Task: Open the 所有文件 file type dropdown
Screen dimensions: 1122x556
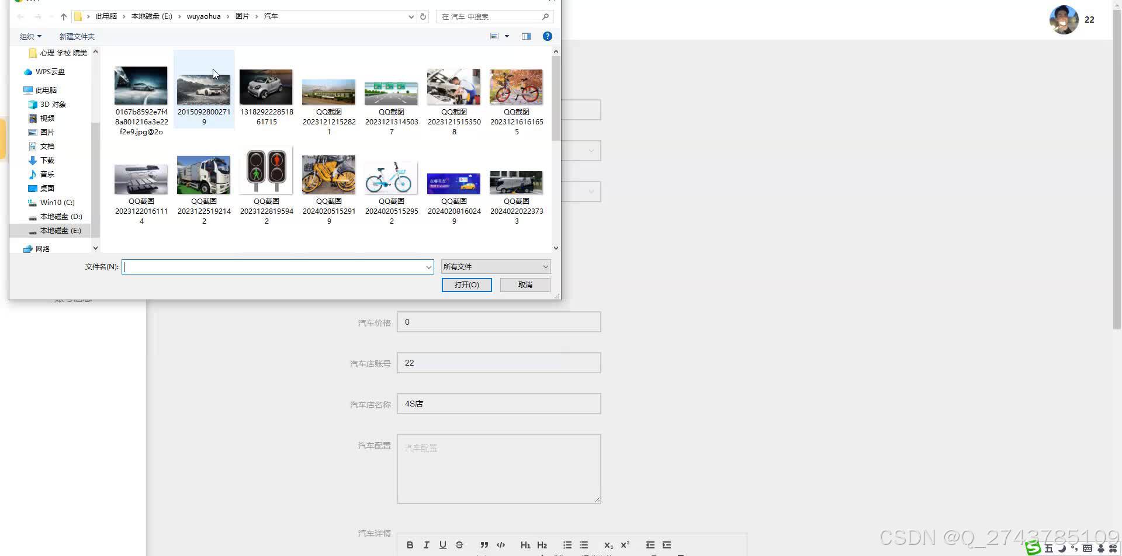Action: (x=496, y=267)
